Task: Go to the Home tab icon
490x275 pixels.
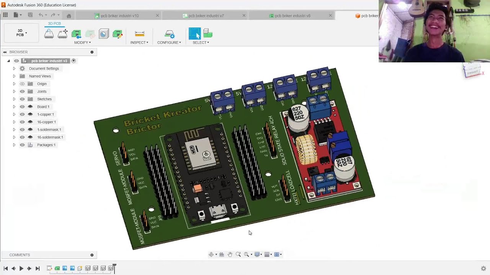Action: point(69,16)
